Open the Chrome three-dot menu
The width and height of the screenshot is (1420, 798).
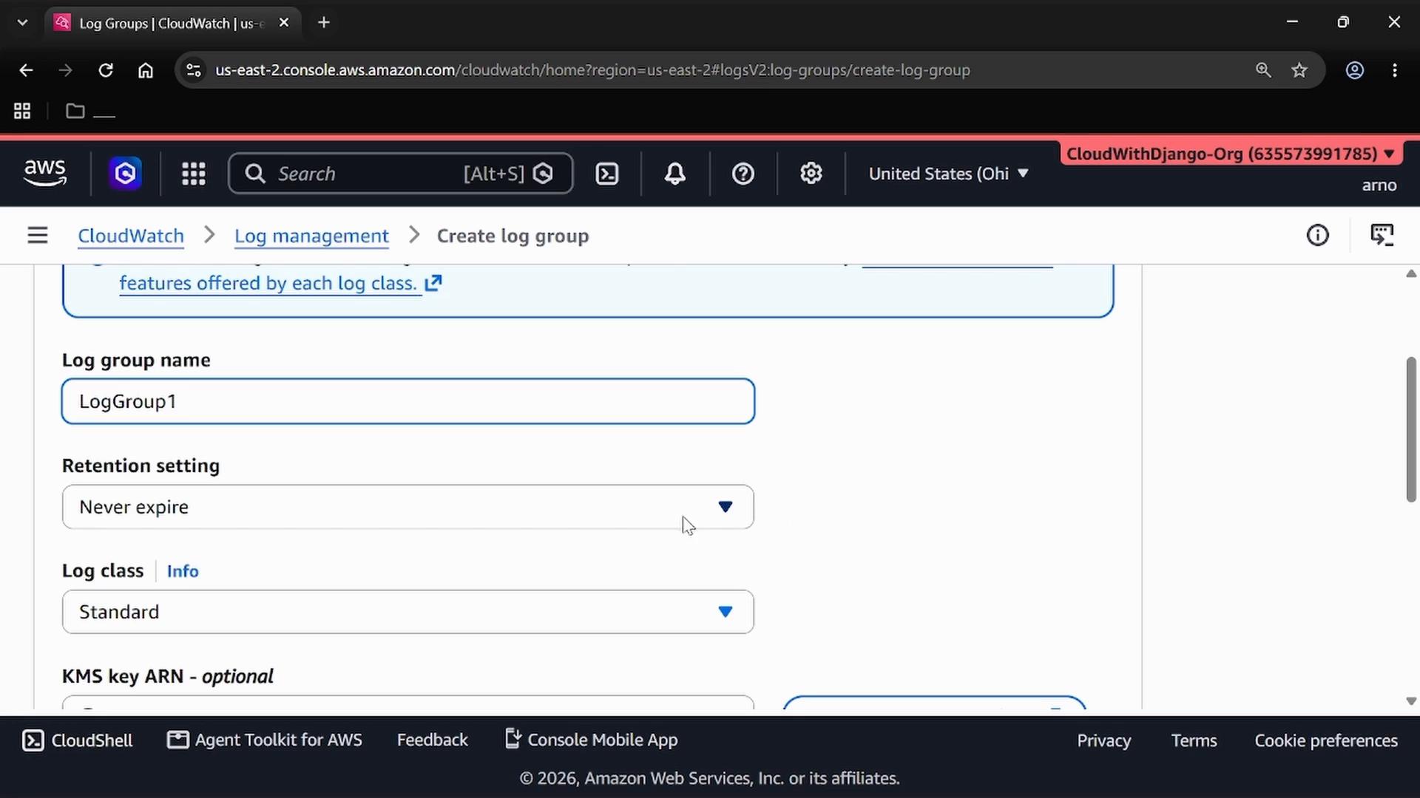coord(1395,70)
